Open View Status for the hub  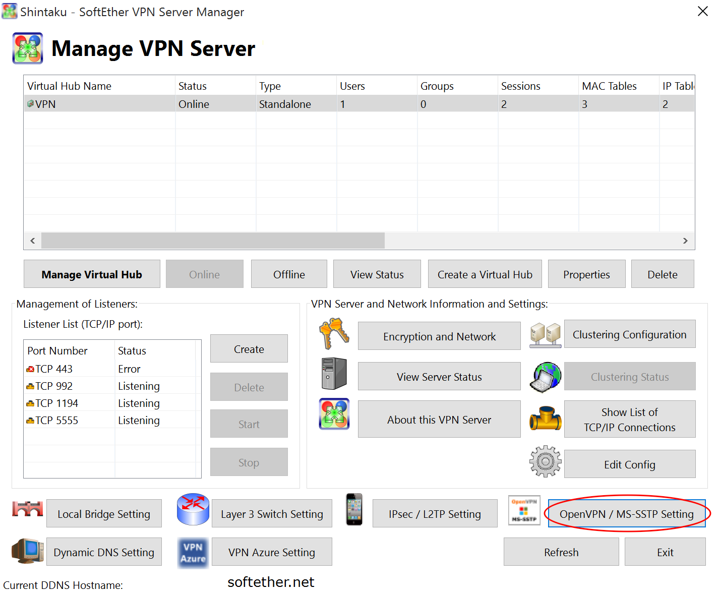tap(377, 274)
